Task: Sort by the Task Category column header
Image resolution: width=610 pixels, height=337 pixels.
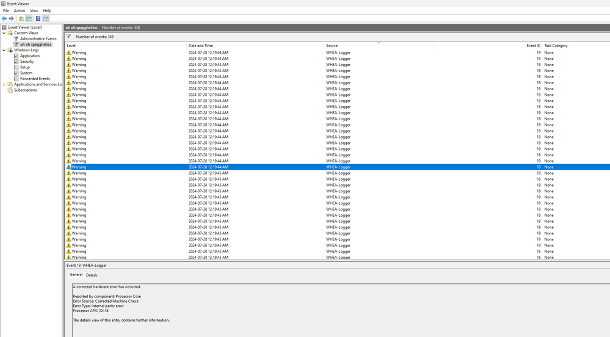Action: pos(576,46)
